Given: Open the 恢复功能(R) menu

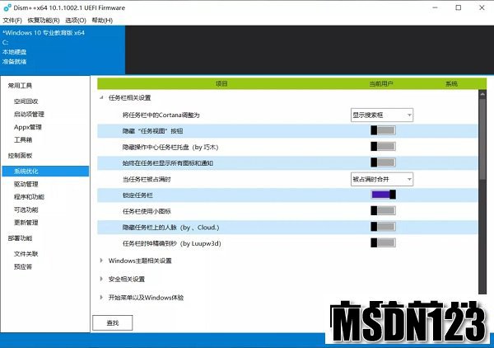Looking at the screenshot, I should (44, 21).
